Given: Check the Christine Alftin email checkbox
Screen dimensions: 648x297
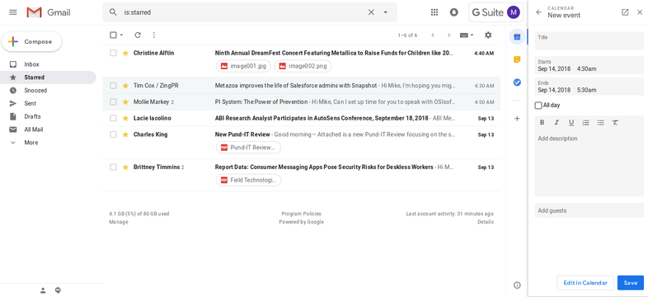Looking at the screenshot, I should [x=113, y=53].
